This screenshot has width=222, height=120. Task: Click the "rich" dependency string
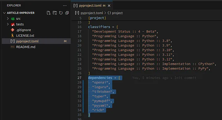click(x=98, y=110)
